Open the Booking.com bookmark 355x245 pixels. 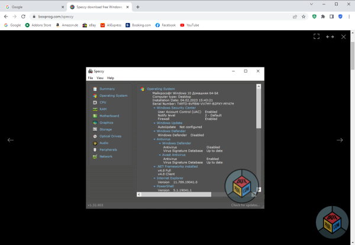138,25
